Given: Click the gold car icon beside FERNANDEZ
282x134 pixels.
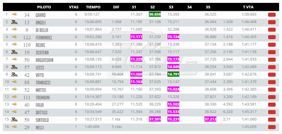Looking at the screenshot, I should tap(14, 37).
